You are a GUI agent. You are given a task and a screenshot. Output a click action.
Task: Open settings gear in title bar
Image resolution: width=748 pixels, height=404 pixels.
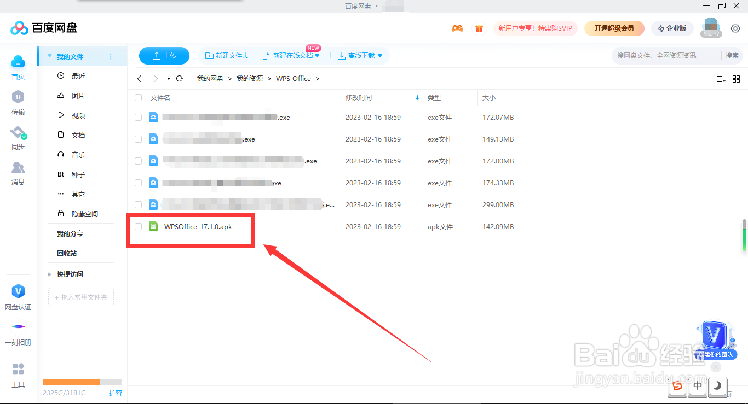(735, 28)
